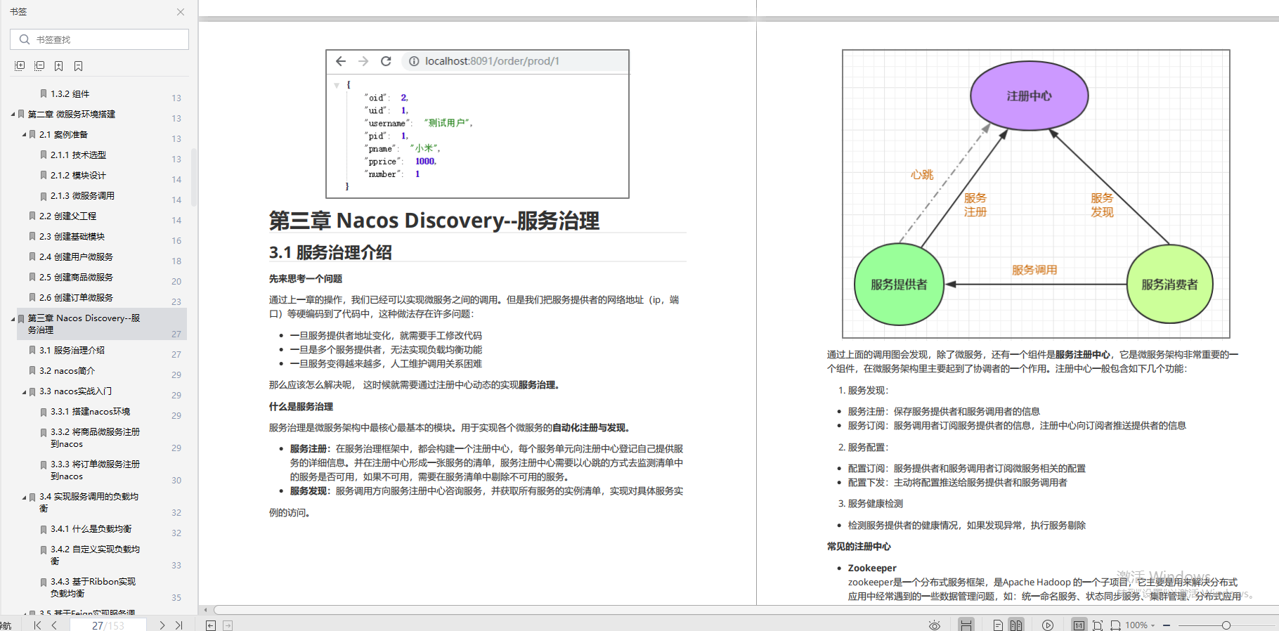Click the 服务提供者 circle in the diagram

[x=899, y=284]
